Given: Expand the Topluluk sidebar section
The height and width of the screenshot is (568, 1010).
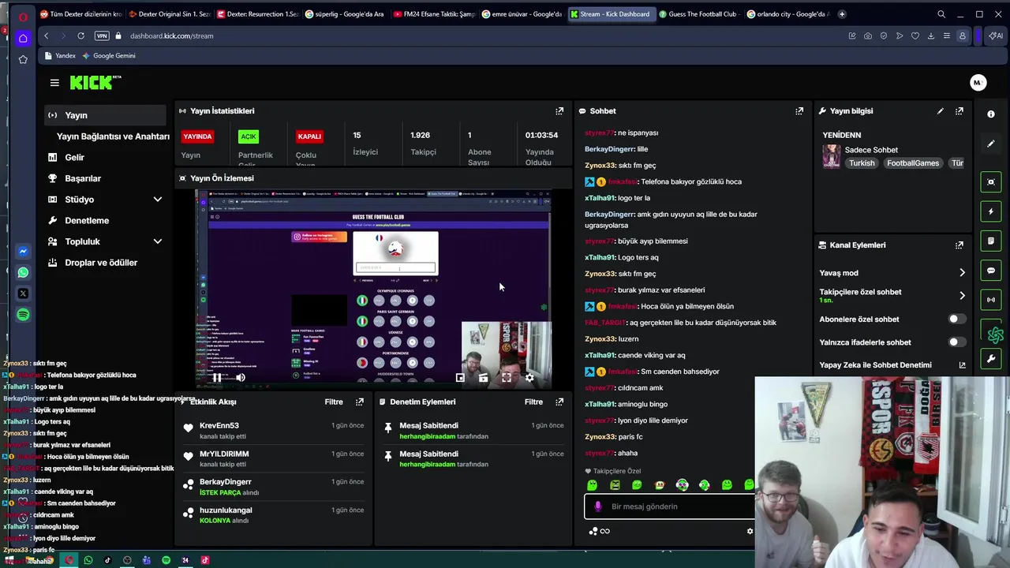Looking at the screenshot, I should pyautogui.click(x=157, y=241).
